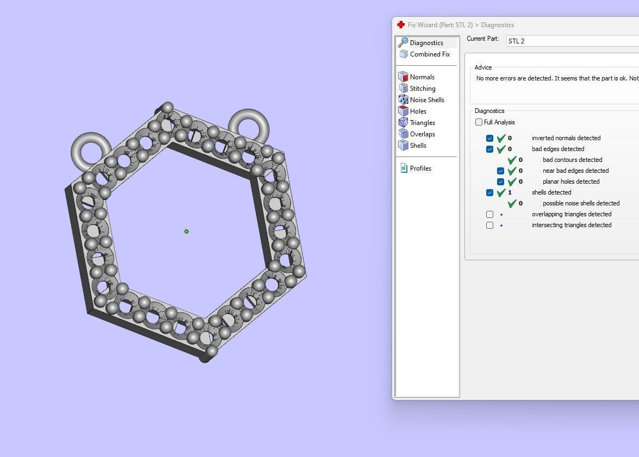The image size is (639, 457).
Task: Click the green center point marker
Action: click(x=187, y=231)
